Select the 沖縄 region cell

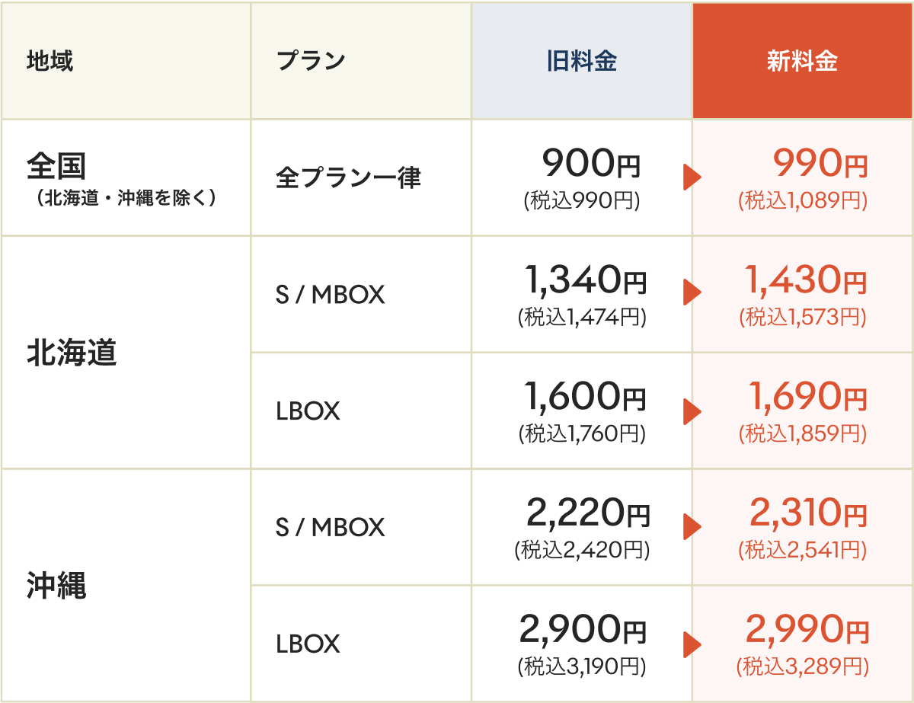(126, 586)
